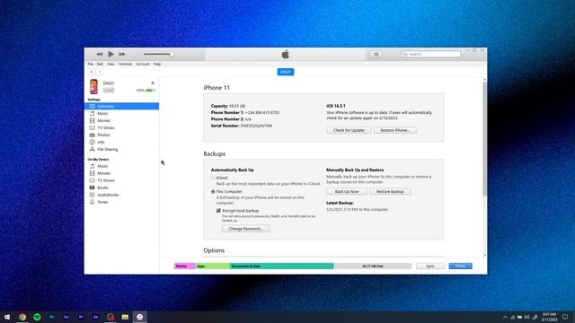Open the View menu

pyautogui.click(x=111, y=64)
